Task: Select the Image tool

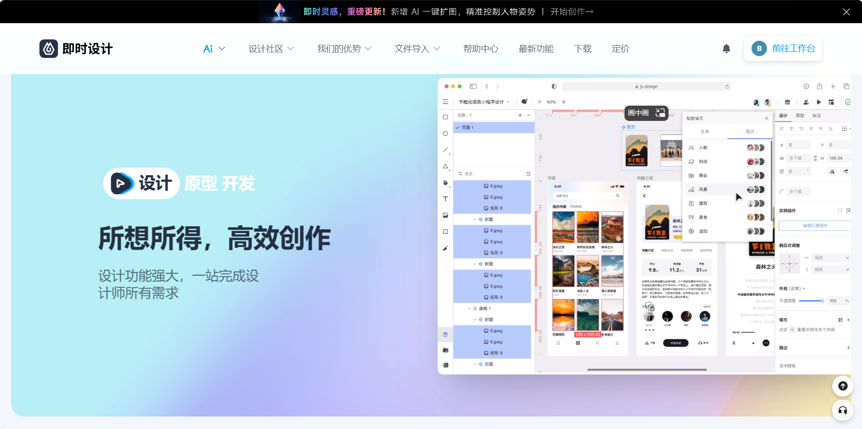Action: (445, 215)
